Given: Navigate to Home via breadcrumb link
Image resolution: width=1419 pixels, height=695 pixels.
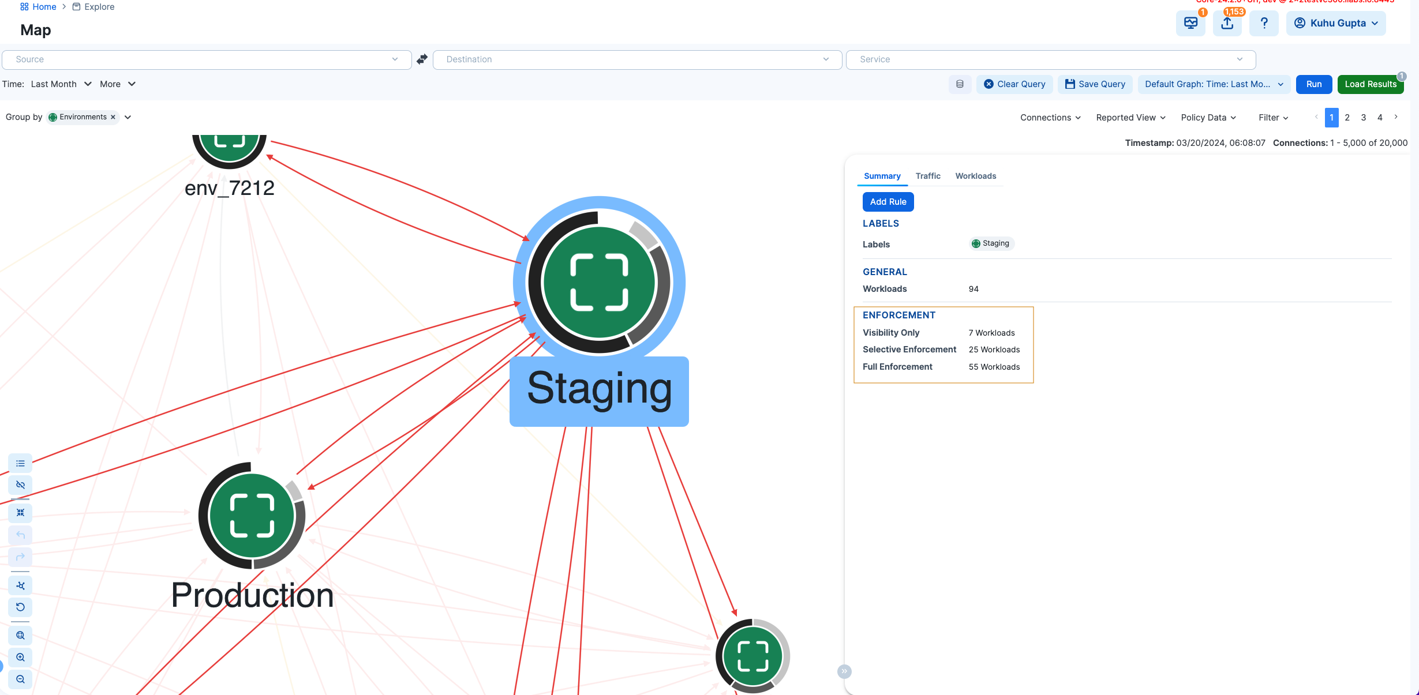Looking at the screenshot, I should 44,6.
